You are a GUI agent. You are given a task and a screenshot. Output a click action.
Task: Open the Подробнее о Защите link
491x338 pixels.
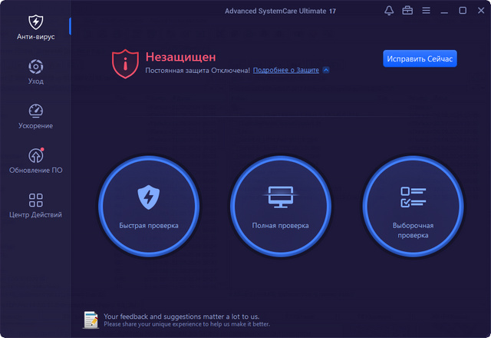point(285,70)
